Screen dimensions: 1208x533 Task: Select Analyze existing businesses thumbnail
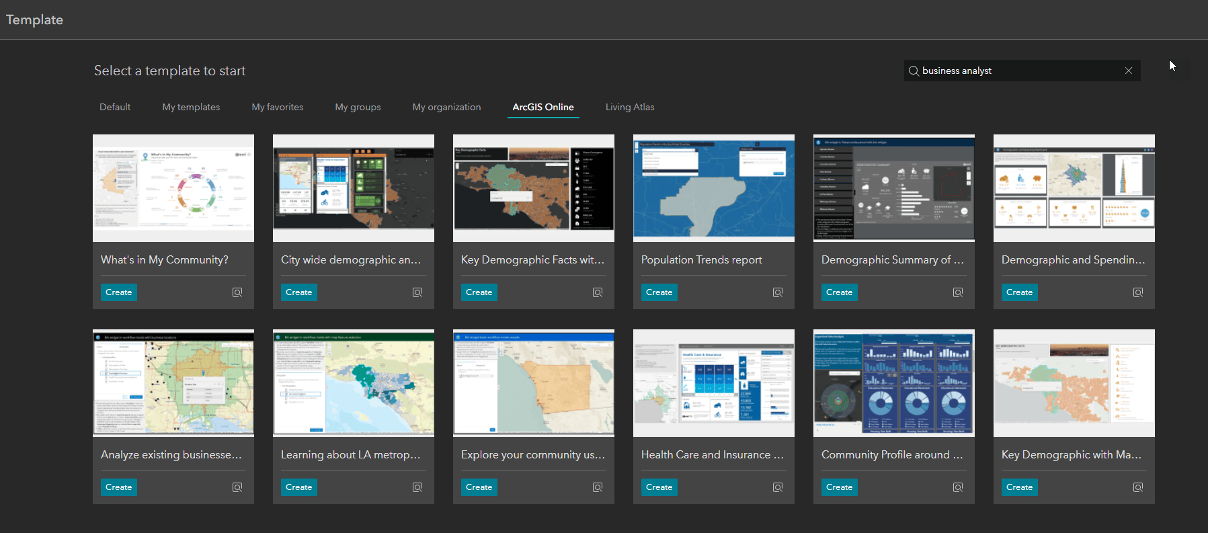(x=173, y=383)
